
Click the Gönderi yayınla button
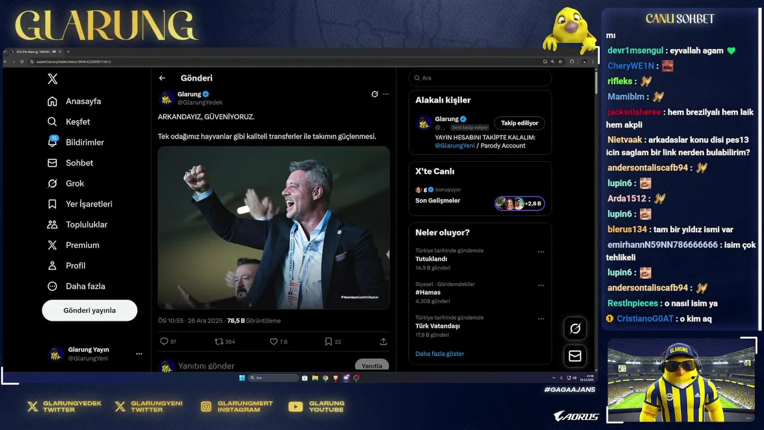point(90,311)
